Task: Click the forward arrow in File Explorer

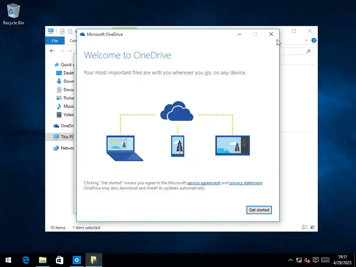Action: 62,51
